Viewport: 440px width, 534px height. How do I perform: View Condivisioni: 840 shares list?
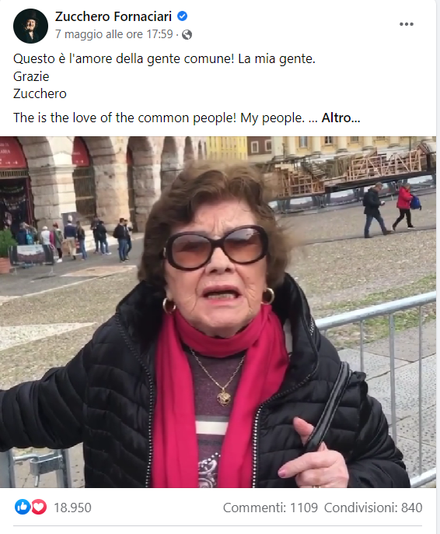[373, 508]
